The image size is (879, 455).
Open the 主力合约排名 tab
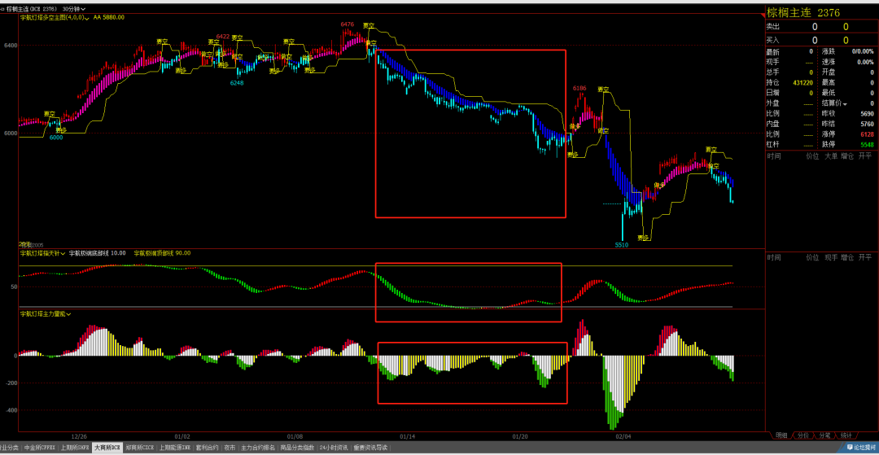258,448
